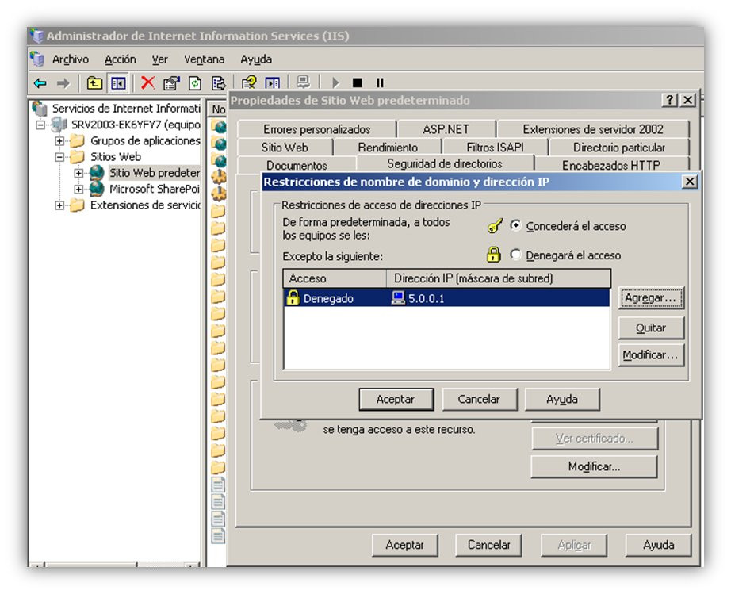Click Modificar... in the Propiedades security tab
This screenshot has height=594, width=731.
tap(594, 466)
